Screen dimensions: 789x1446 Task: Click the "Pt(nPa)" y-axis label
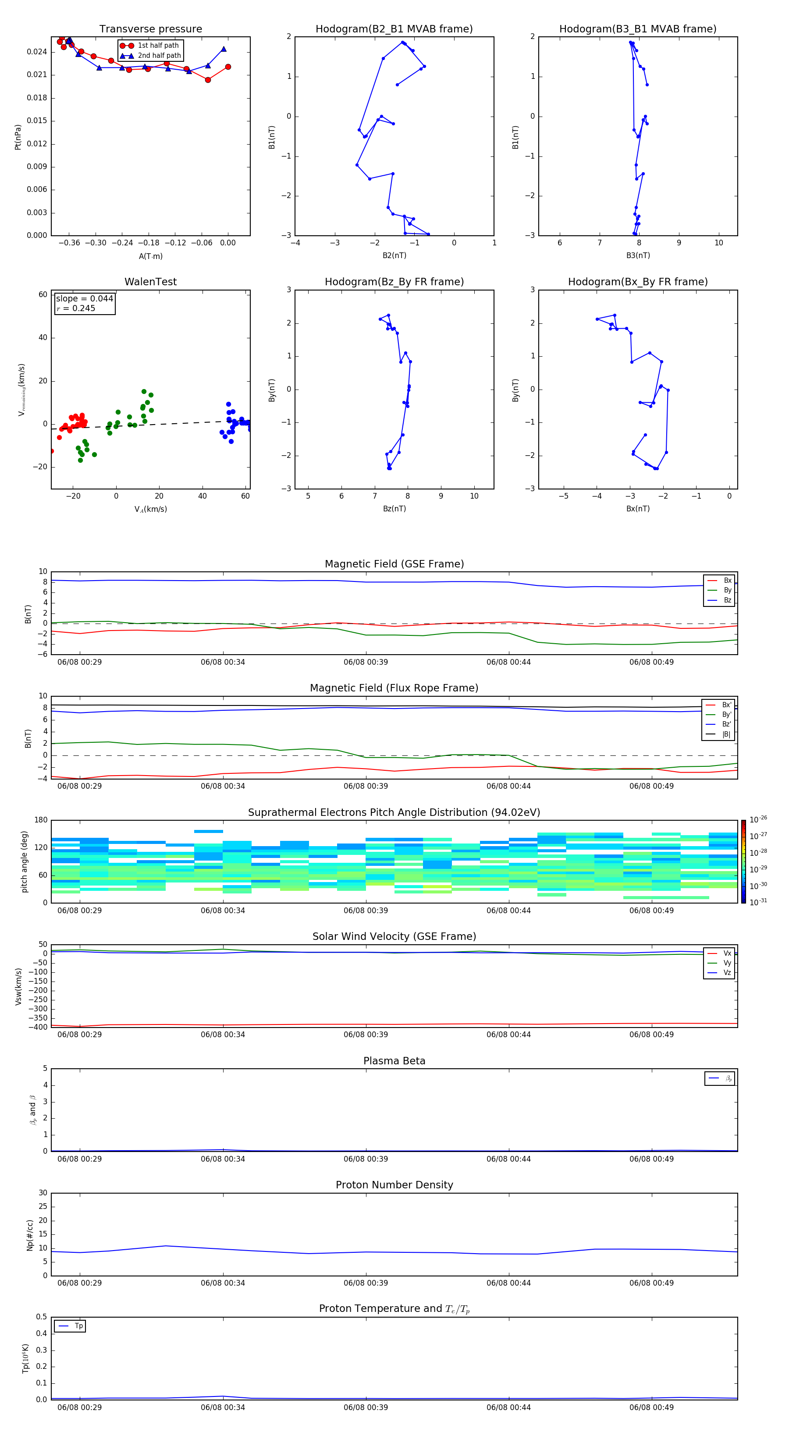point(18,137)
